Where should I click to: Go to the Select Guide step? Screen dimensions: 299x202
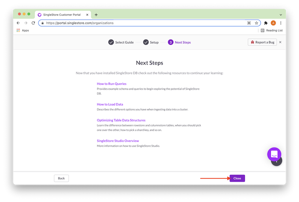[x=121, y=42]
